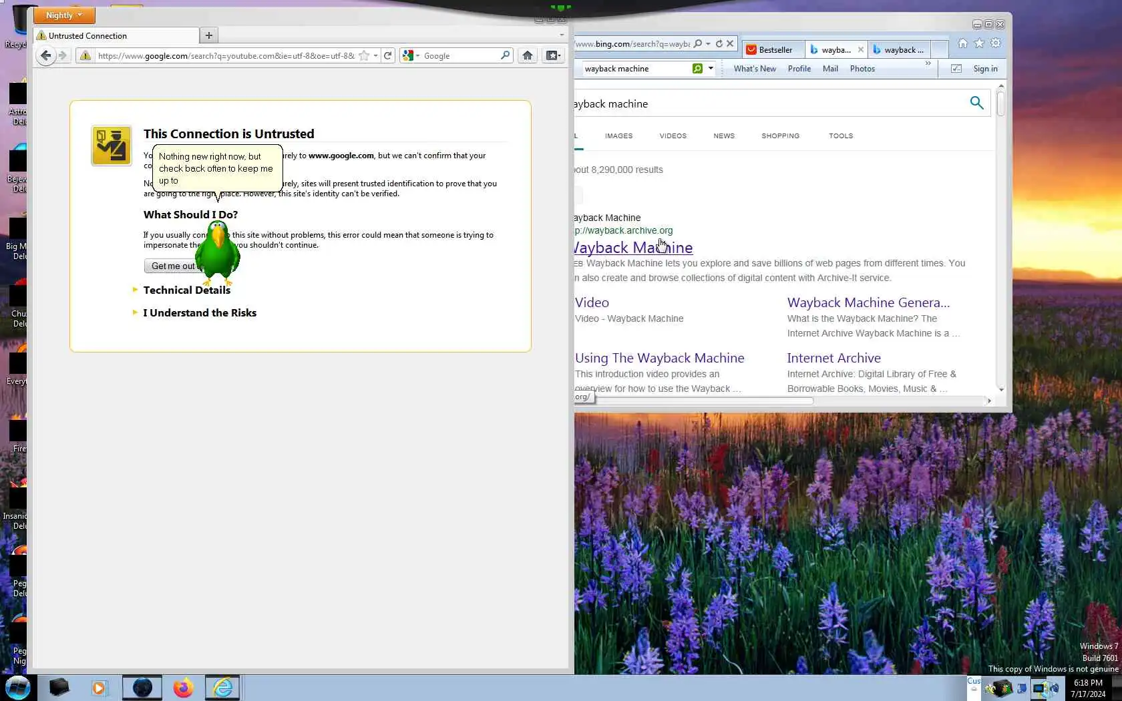Bookmark this page with the star icon
This screenshot has height=701, width=1122.
364,56
